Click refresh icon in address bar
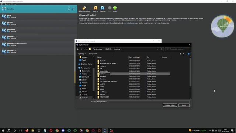The image size is (236, 133). click(162, 49)
